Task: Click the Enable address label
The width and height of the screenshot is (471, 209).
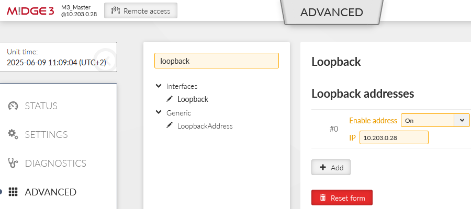Action: tap(373, 121)
